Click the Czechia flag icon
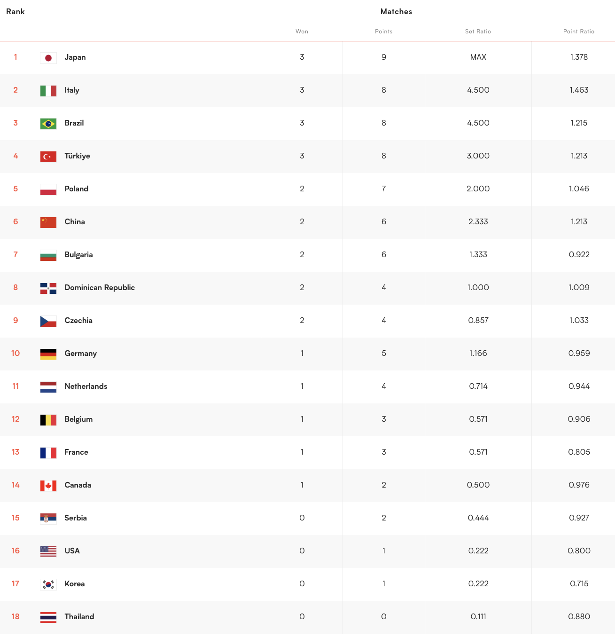The height and width of the screenshot is (638, 615). [48, 321]
